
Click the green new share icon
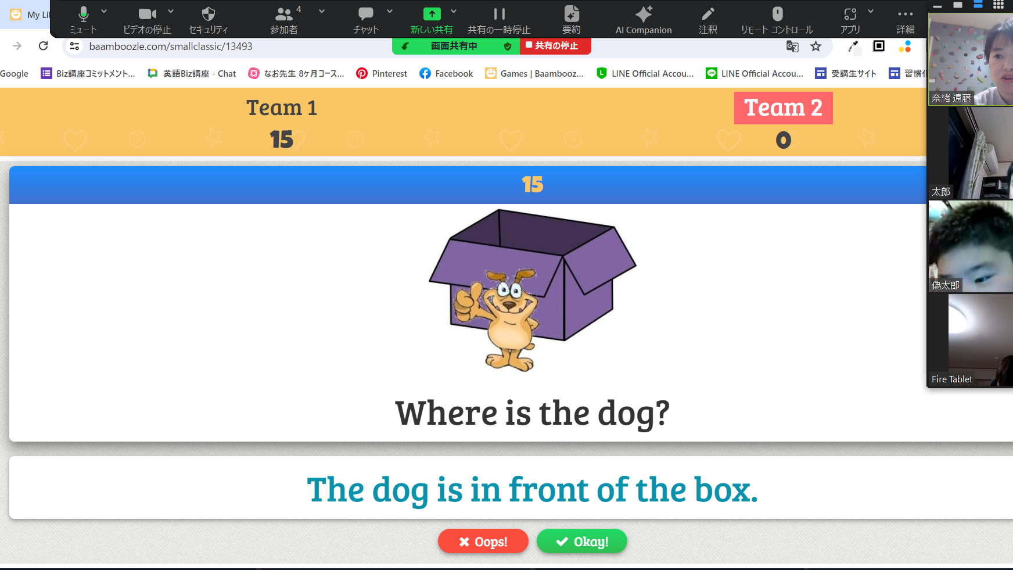pos(432,15)
